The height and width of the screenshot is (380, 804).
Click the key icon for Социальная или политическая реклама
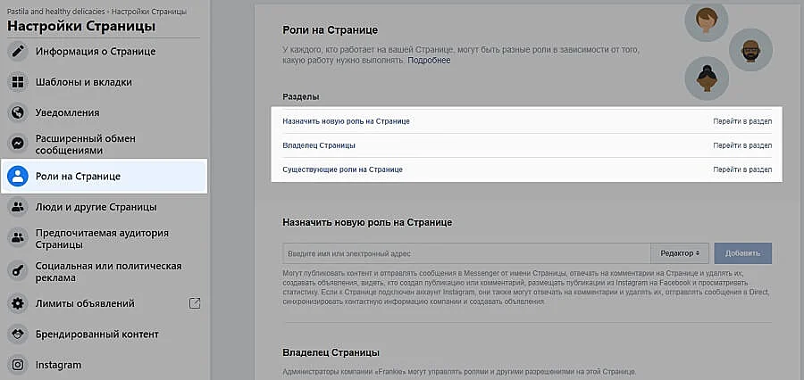click(x=17, y=271)
